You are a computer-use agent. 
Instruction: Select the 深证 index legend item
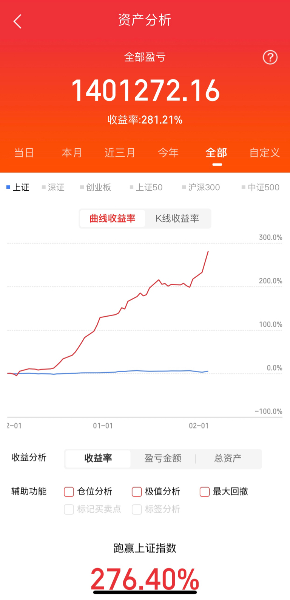click(x=53, y=187)
